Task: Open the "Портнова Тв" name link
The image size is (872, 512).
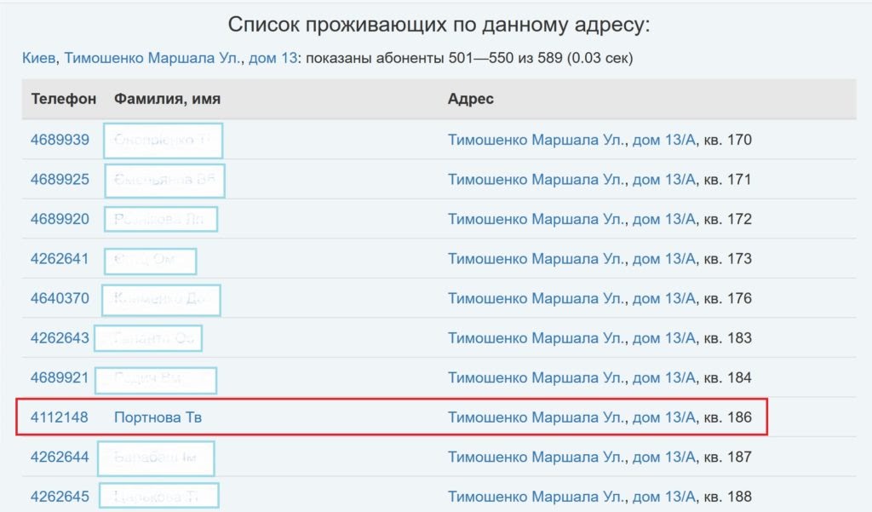Action: point(158,417)
